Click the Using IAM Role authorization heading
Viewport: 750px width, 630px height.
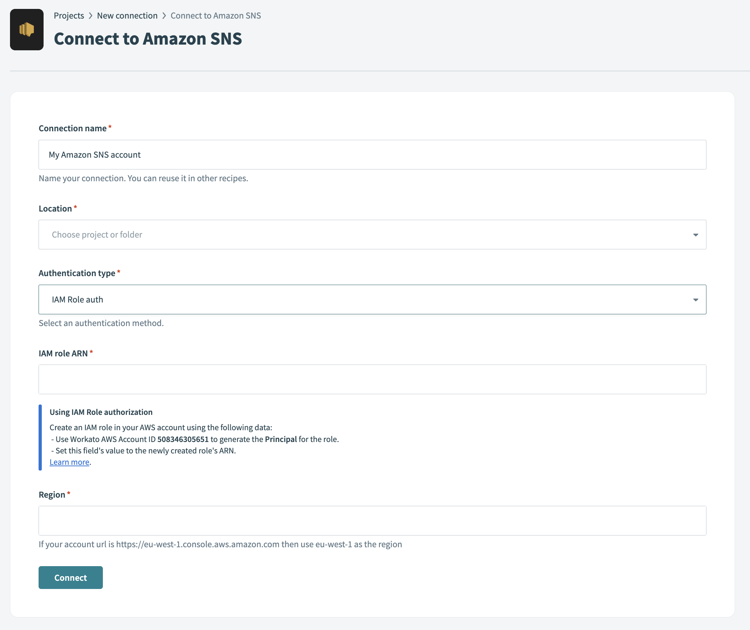pyautogui.click(x=101, y=412)
